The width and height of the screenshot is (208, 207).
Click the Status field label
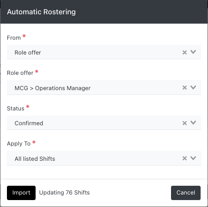[x=16, y=109]
